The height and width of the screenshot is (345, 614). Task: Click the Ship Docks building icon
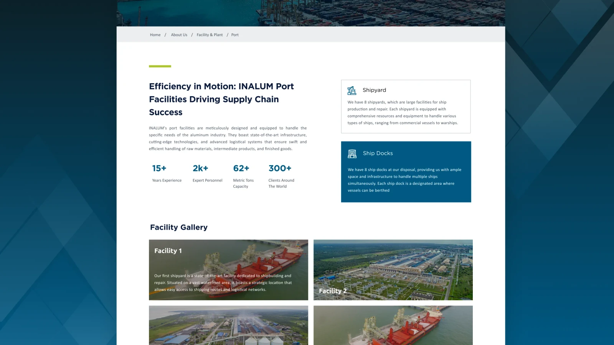pyautogui.click(x=352, y=153)
